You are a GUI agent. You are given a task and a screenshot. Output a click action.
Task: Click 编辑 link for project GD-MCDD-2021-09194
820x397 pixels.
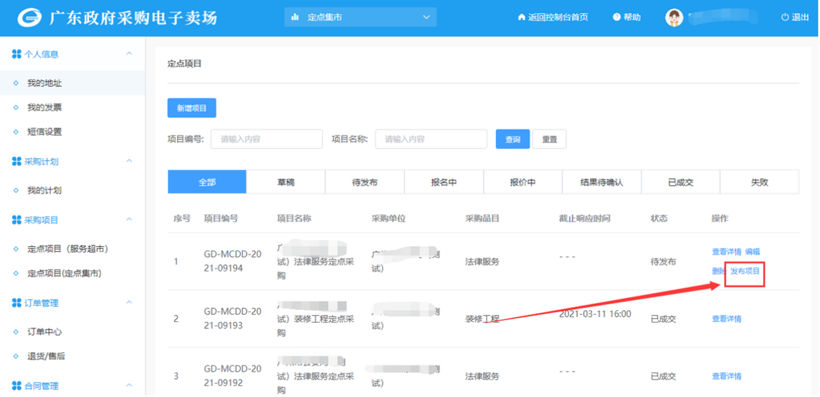point(752,252)
